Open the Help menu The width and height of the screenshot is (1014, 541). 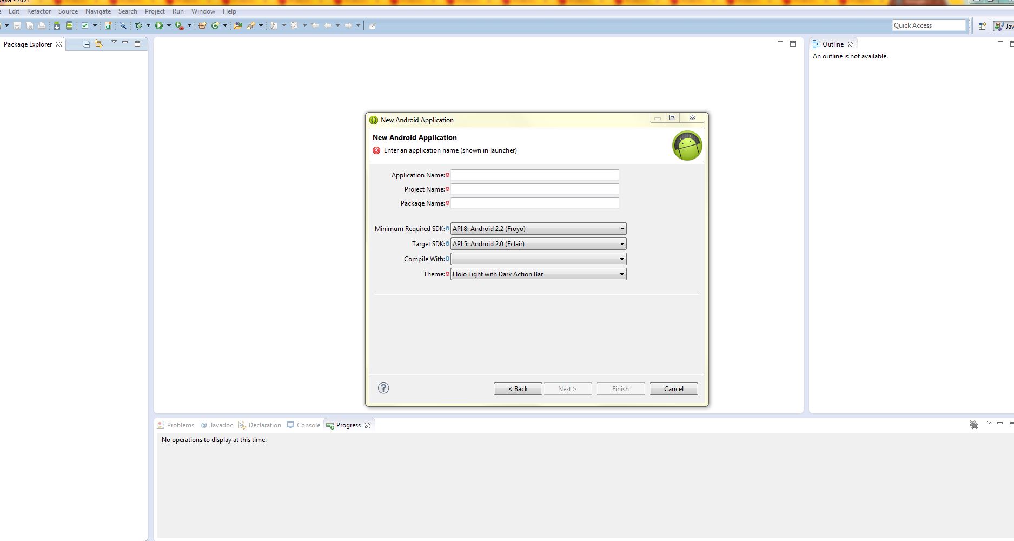[x=229, y=11]
